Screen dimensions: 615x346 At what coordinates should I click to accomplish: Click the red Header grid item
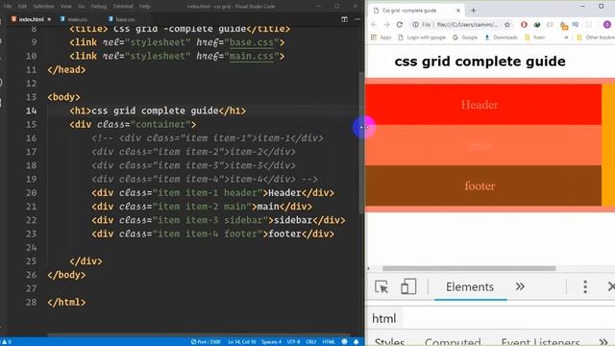click(483, 105)
